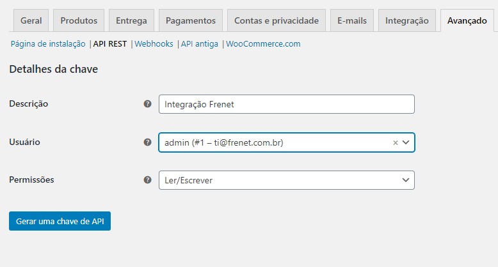Viewport: 498px width, 267px height.
Task: Click the help icon beside Permissões
Action: point(147,180)
